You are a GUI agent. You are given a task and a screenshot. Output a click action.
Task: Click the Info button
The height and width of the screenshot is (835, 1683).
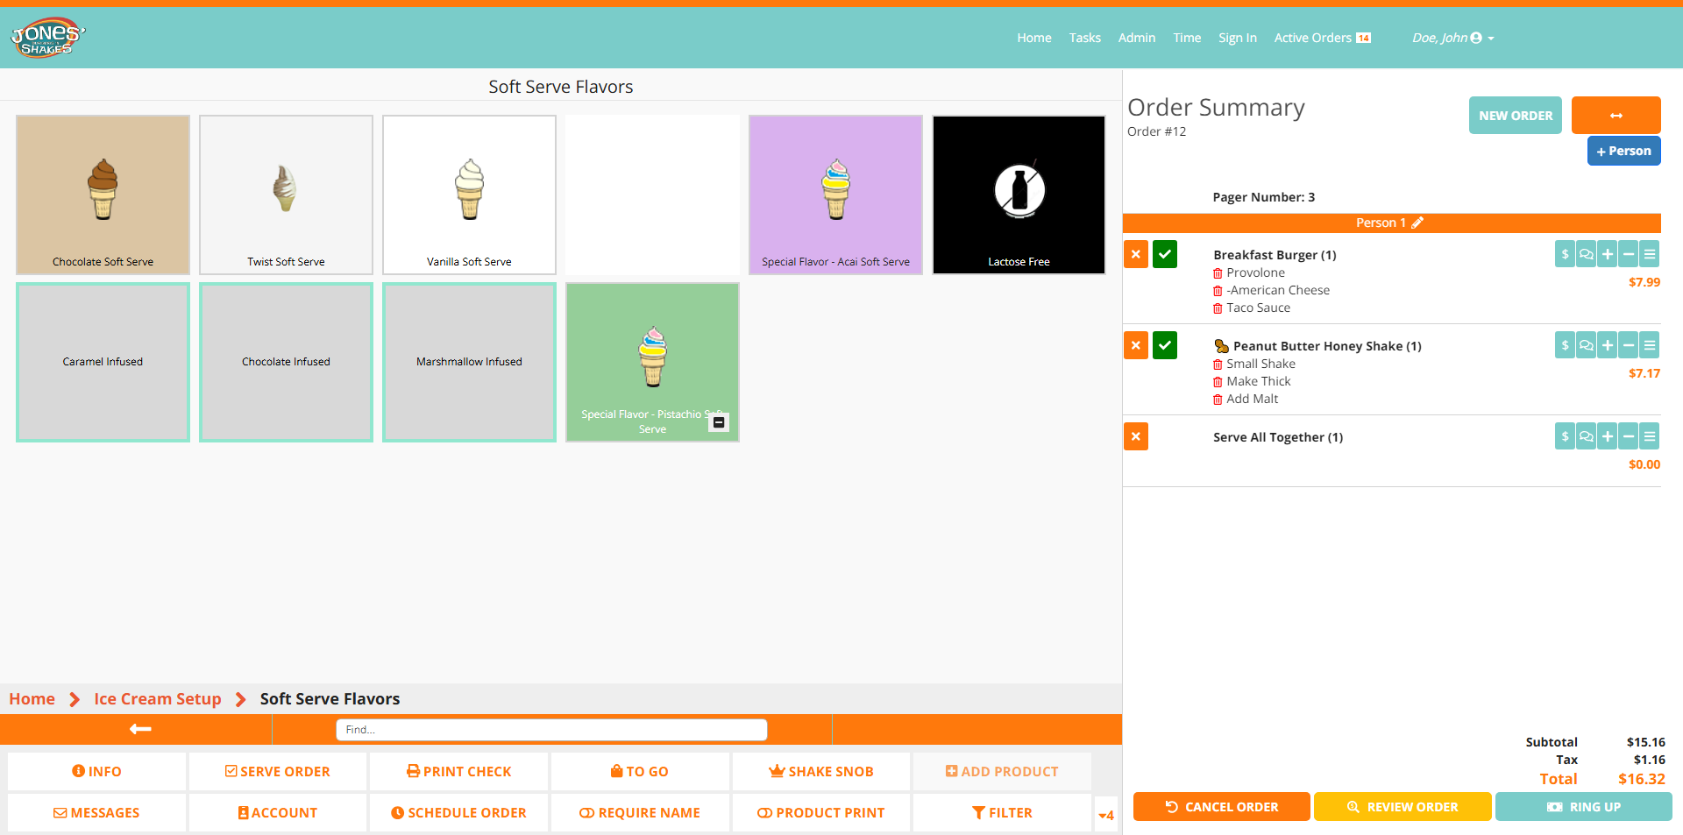[x=96, y=771]
